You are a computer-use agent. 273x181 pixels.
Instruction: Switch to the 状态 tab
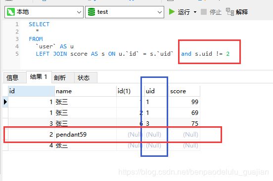[86, 77]
